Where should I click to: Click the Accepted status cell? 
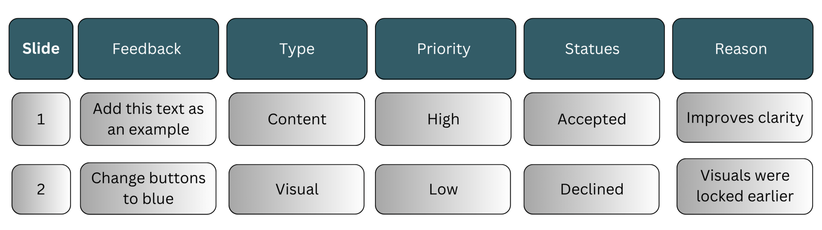click(592, 119)
